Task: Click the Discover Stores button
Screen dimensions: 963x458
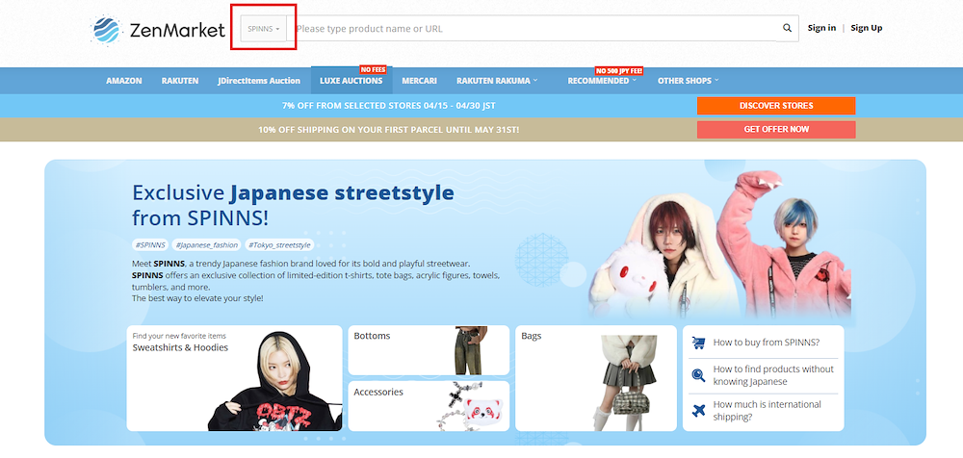Action: tap(776, 106)
